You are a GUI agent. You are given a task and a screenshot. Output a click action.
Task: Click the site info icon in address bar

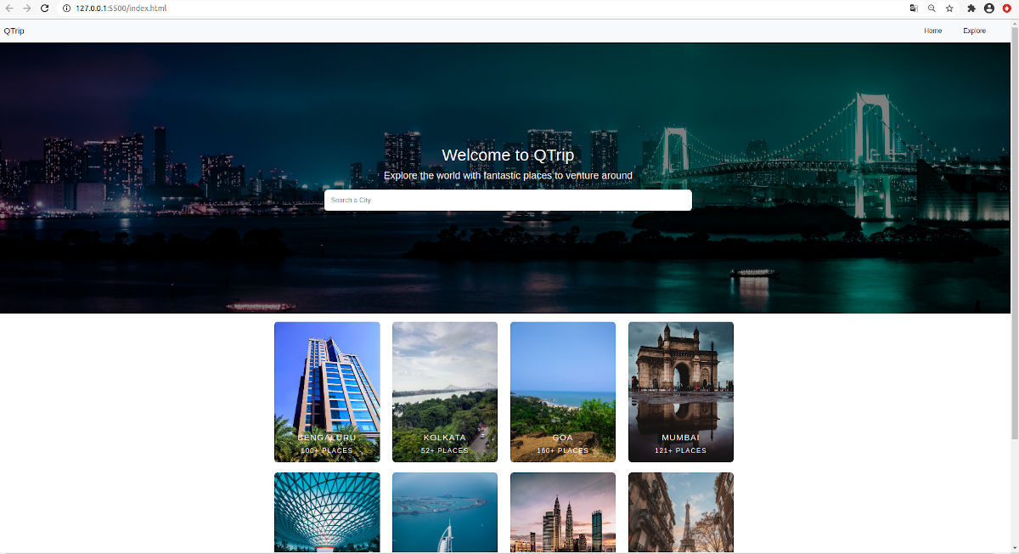(65, 8)
